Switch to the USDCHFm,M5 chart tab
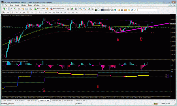Viewport: 177px width, 106px height. coord(56,100)
